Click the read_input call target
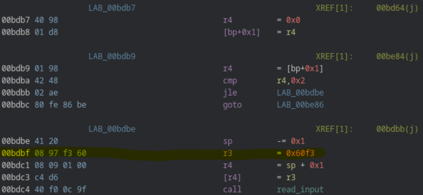This screenshot has width=423, height=195. 300,189
